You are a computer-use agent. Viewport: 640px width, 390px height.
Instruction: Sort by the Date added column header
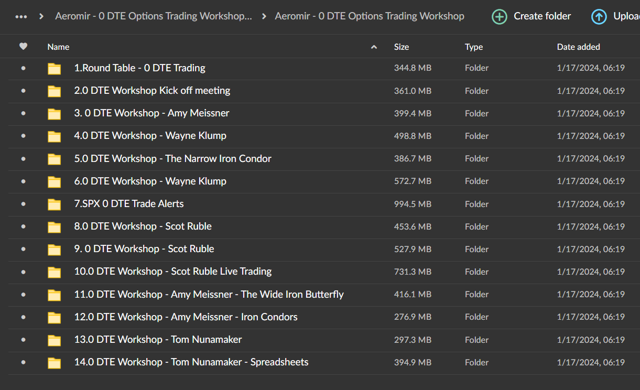[578, 47]
